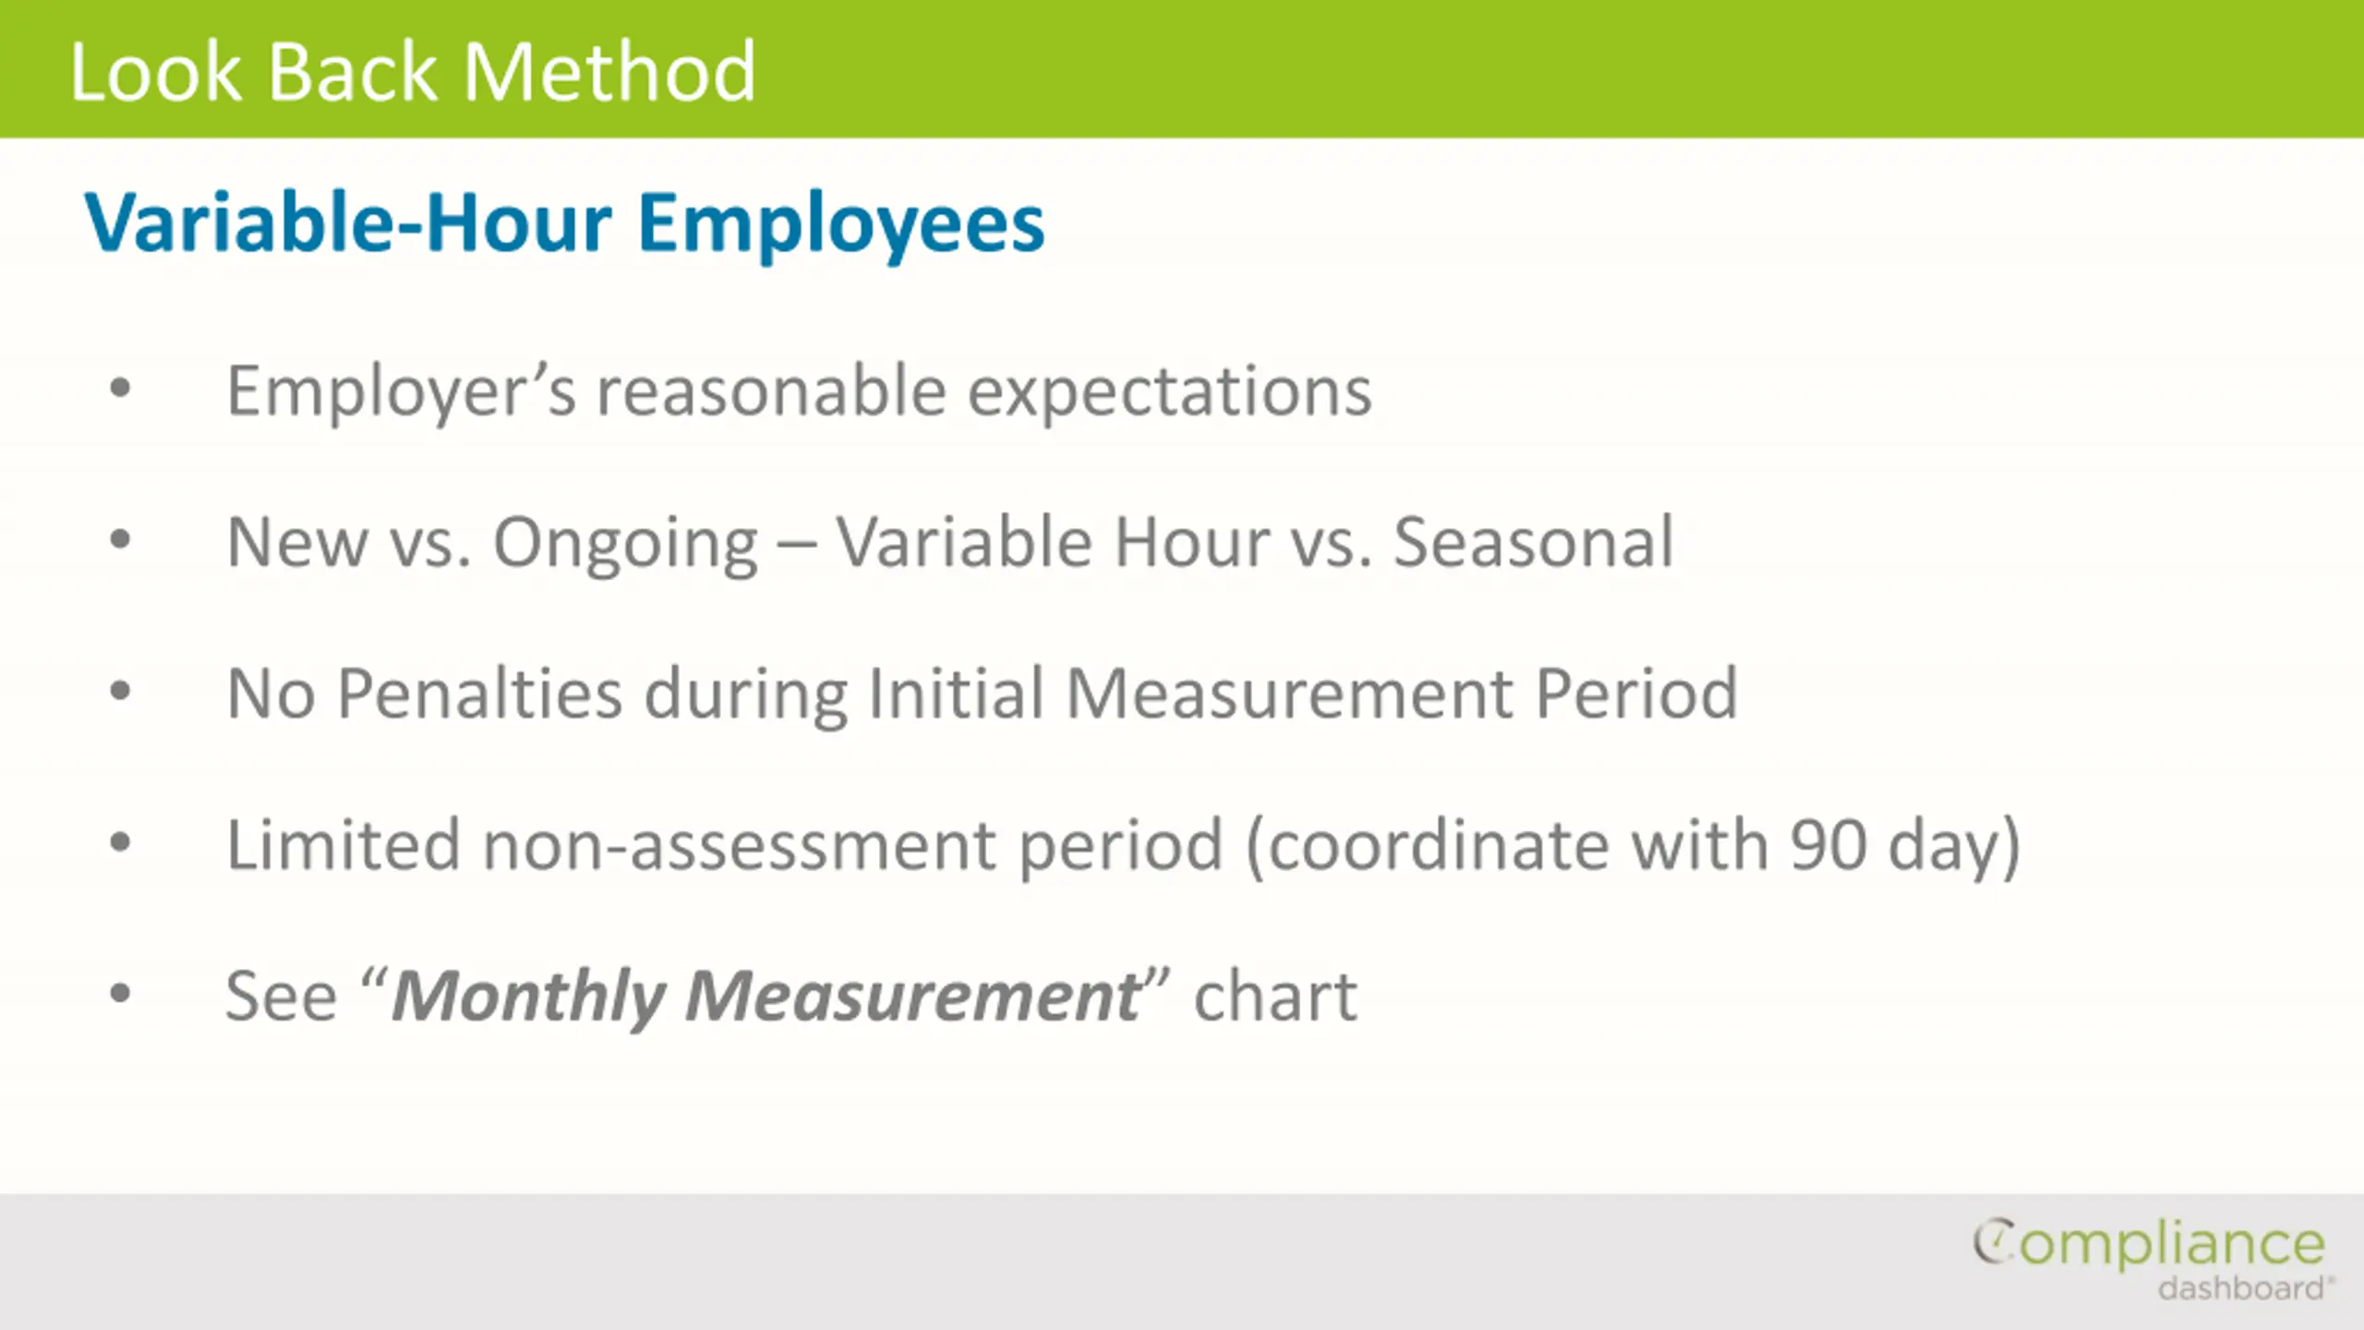Image resolution: width=2364 pixels, height=1330 pixels.
Task: Click 'New vs. Ongoing' text
Action: 492,545
